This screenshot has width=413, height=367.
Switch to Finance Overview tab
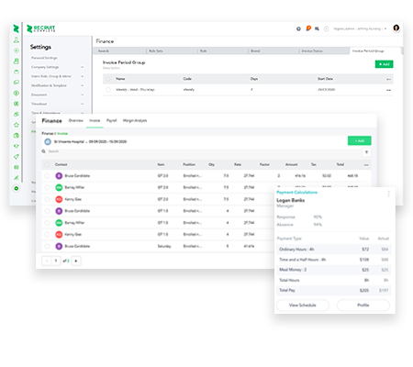click(x=76, y=120)
